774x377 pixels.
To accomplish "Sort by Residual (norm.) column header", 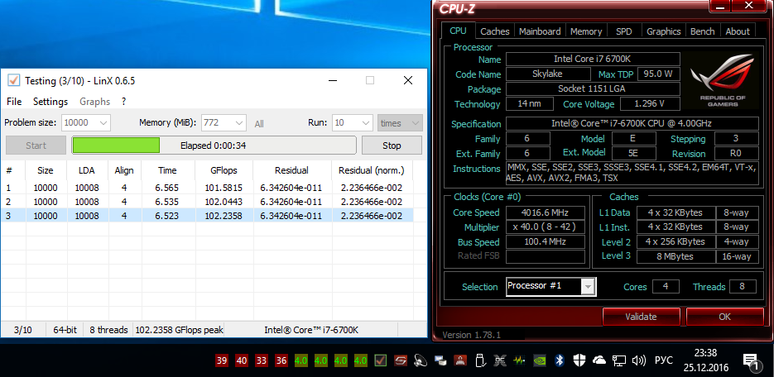I will tap(371, 170).
